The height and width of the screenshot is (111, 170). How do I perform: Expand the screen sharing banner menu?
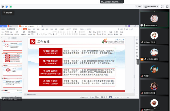[121, 2]
